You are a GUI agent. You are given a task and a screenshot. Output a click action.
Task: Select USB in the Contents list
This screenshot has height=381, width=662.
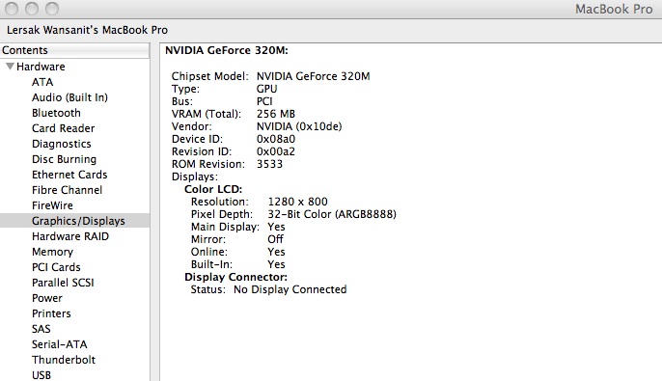41,375
